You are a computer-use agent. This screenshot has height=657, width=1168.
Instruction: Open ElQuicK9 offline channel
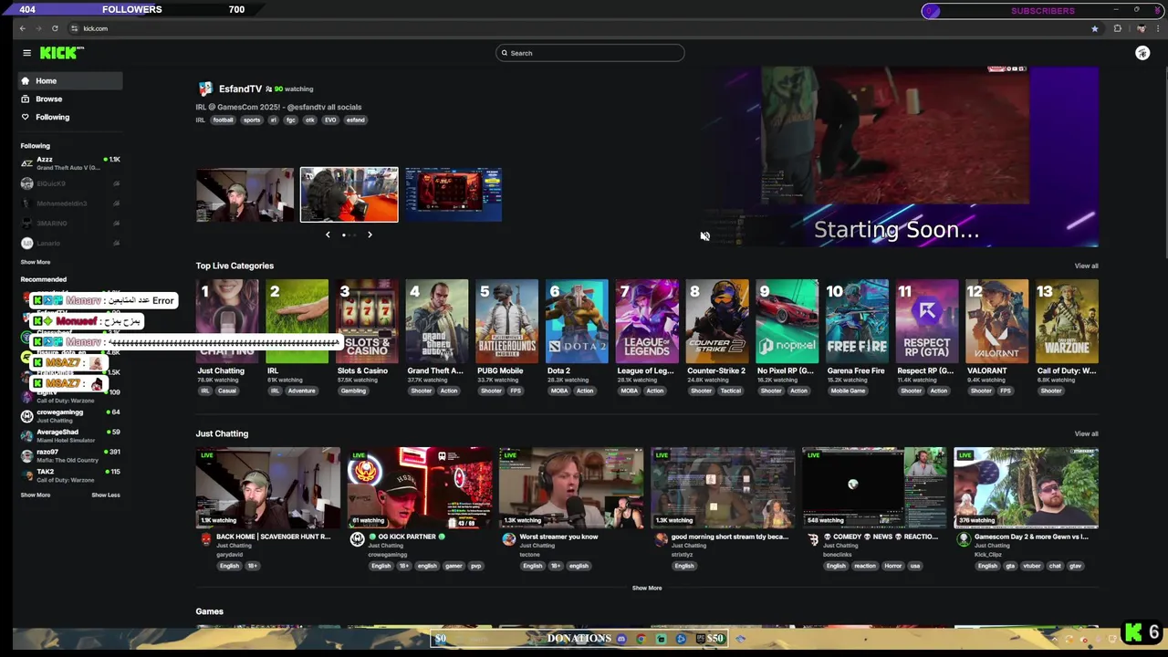click(x=70, y=183)
